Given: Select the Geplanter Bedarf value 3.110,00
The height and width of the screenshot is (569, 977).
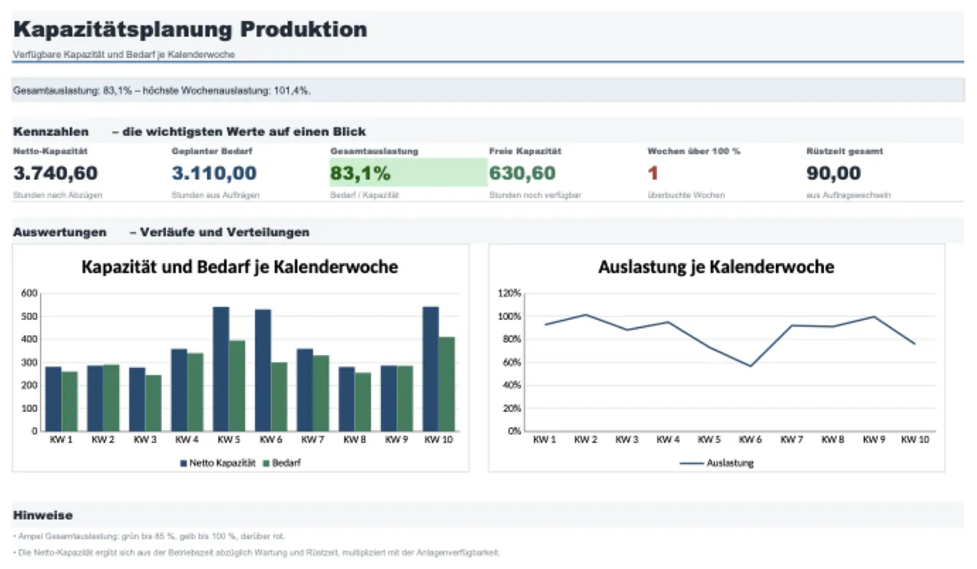Looking at the screenshot, I should point(214,173).
